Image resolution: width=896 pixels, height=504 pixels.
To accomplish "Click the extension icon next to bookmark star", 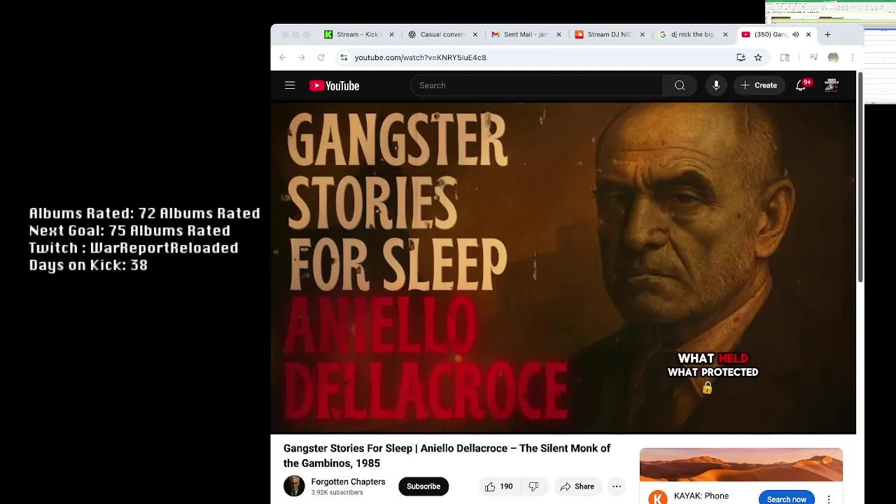I will [x=785, y=57].
